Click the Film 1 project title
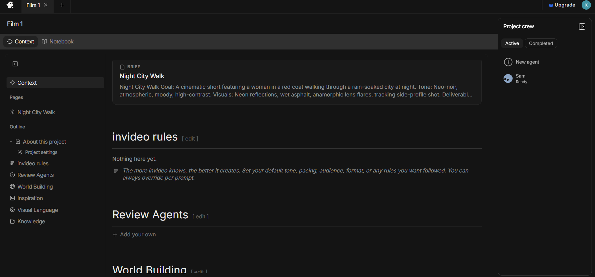 15,24
